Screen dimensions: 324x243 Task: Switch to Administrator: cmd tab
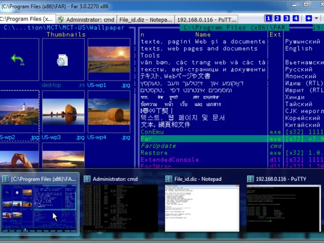86,19
